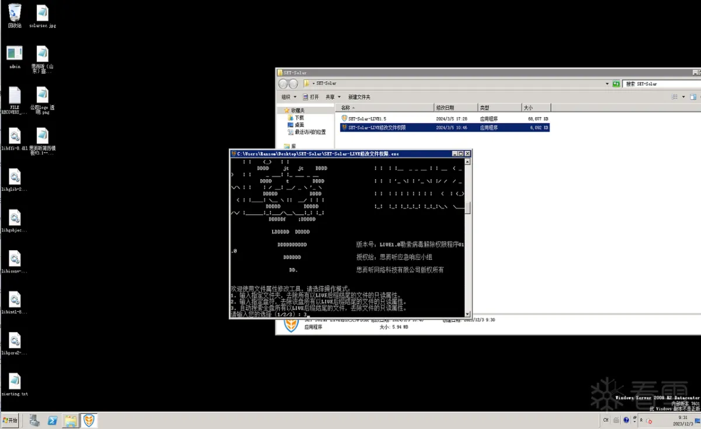Select the admin desktop icon
This screenshot has height=429, width=701.
15,57
